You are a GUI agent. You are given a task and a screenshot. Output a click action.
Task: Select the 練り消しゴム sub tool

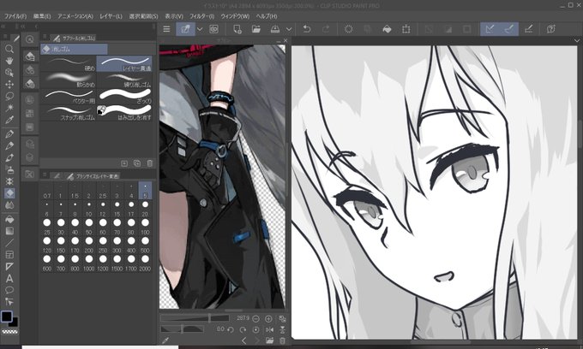(124, 80)
